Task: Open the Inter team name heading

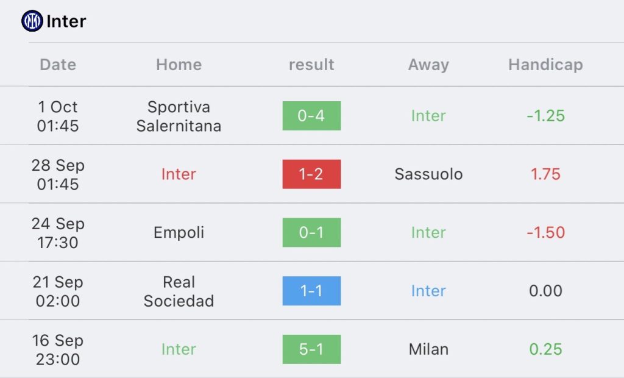Action: click(x=66, y=21)
